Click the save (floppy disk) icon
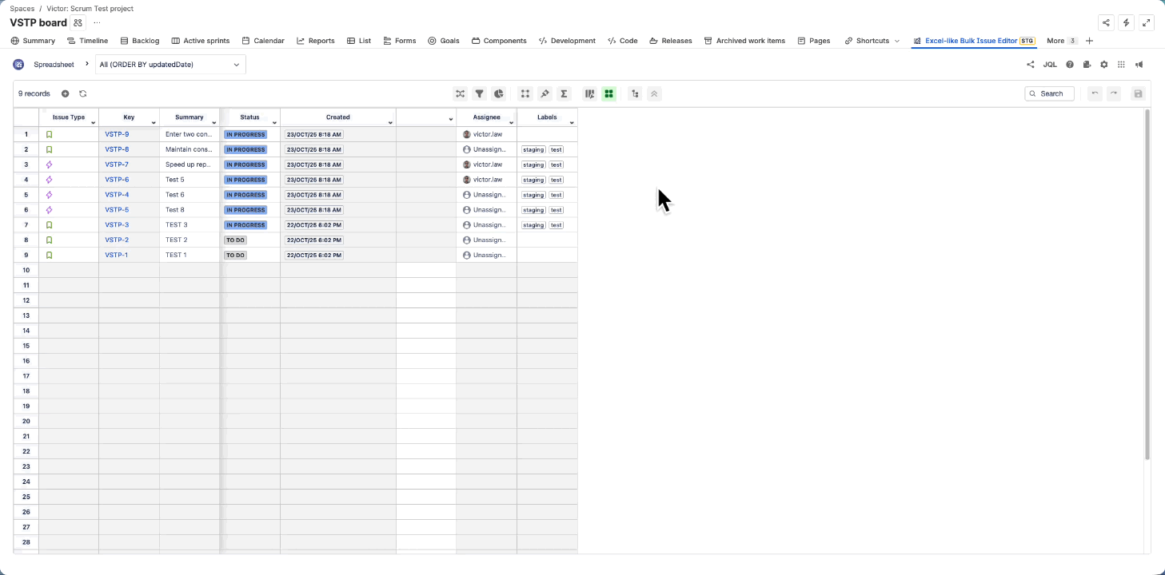 point(1138,93)
